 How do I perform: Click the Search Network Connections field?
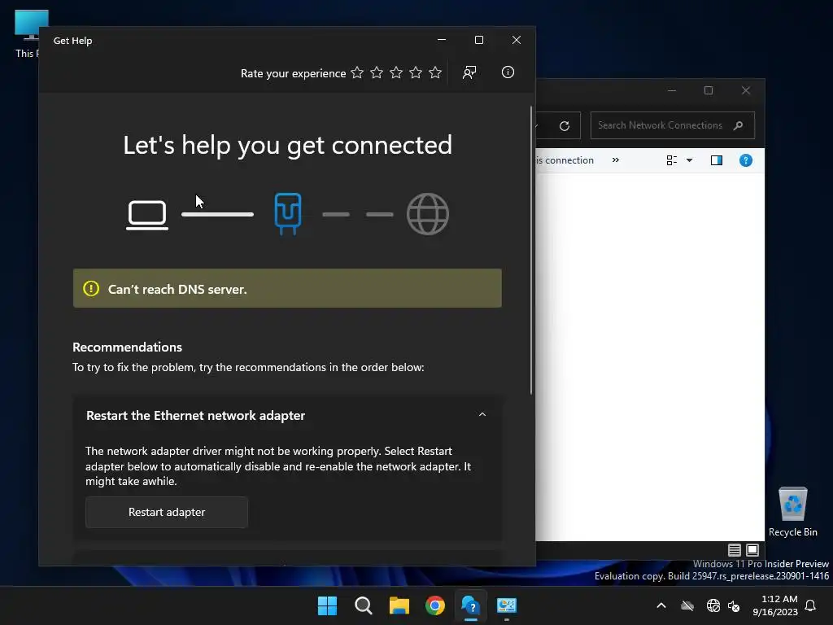(x=672, y=125)
